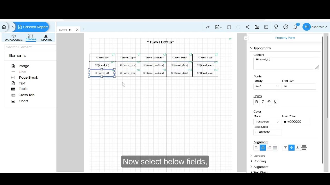The image size is (330, 185).
Task: Align text bottom vertically
Action: [x=298, y=148]
